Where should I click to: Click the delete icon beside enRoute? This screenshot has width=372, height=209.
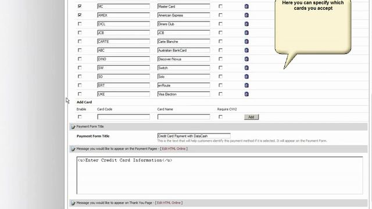[246, 85]
